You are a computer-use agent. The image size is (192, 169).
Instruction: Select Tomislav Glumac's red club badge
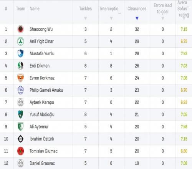point(20,151)
